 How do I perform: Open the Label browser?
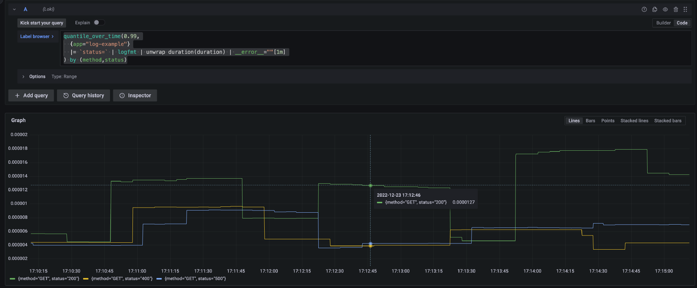pyautogui.click(x=37, y=37)
